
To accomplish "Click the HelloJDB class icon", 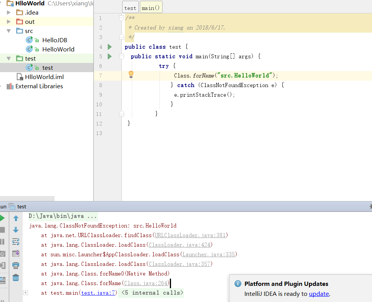I will pos(29,40).
